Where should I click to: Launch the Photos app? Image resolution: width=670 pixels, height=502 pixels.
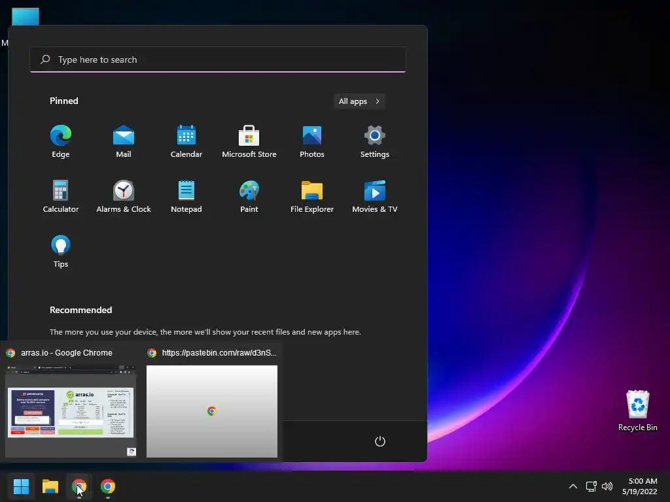[312, 142]
